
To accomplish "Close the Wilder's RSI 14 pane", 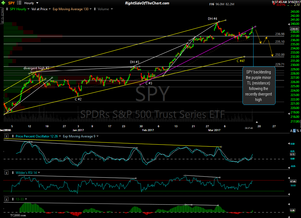I will click(x=6, y=172).
